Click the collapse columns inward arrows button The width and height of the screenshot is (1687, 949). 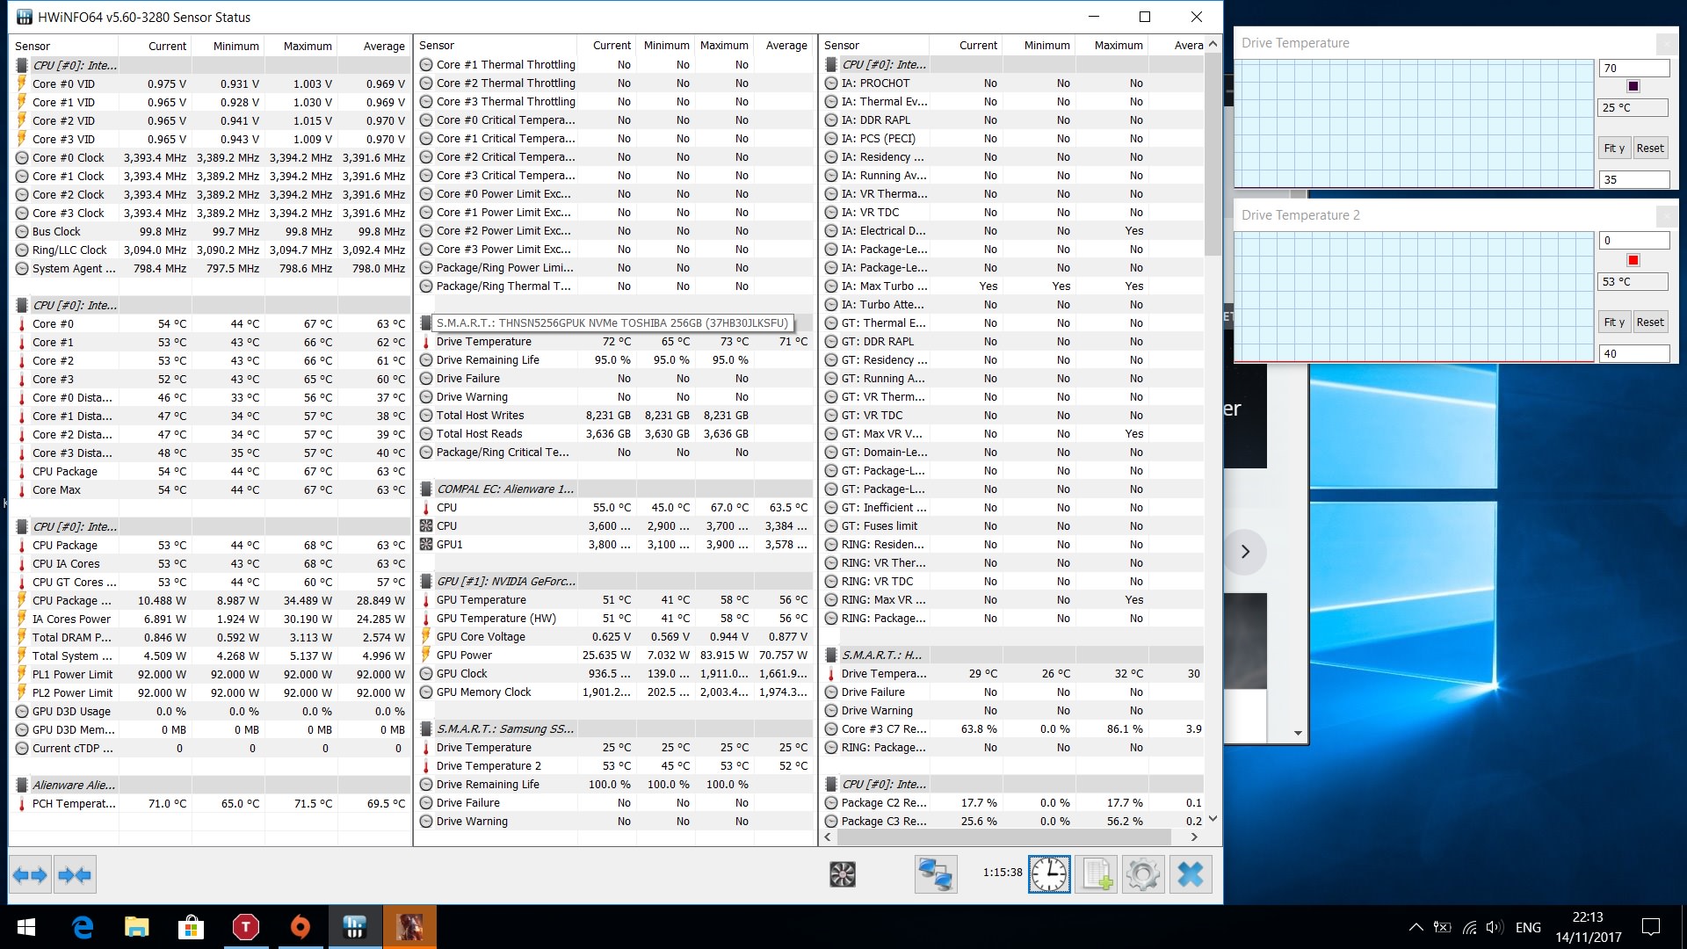pos(75,874)
